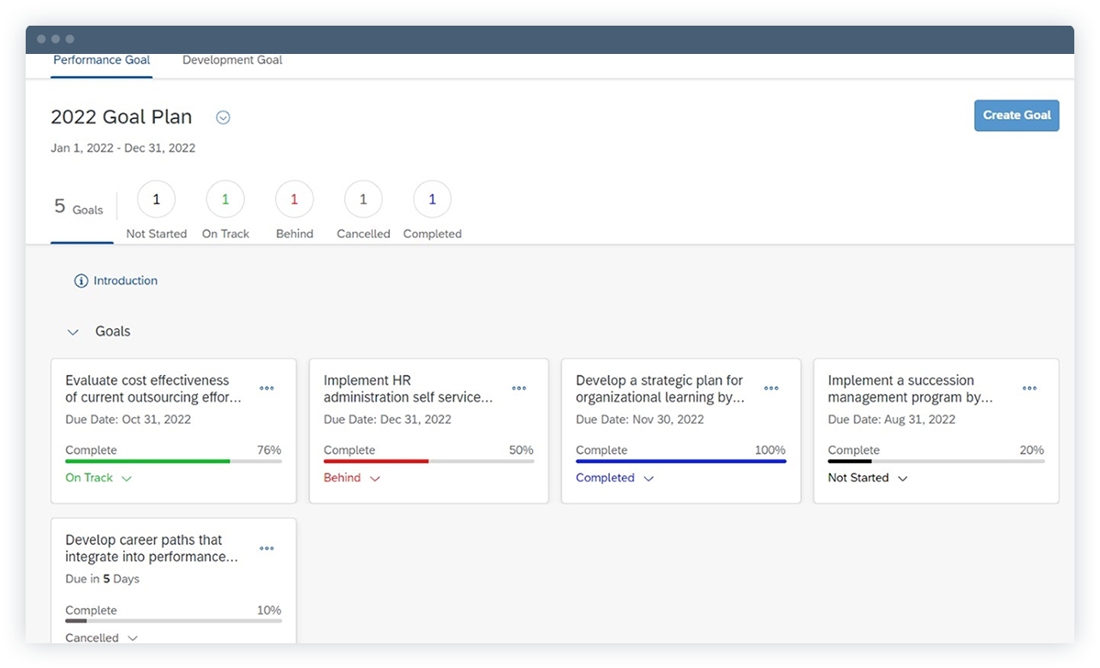Click the Behind count badge
Screen dimensions: 1100x668
[x=294, y=199]
